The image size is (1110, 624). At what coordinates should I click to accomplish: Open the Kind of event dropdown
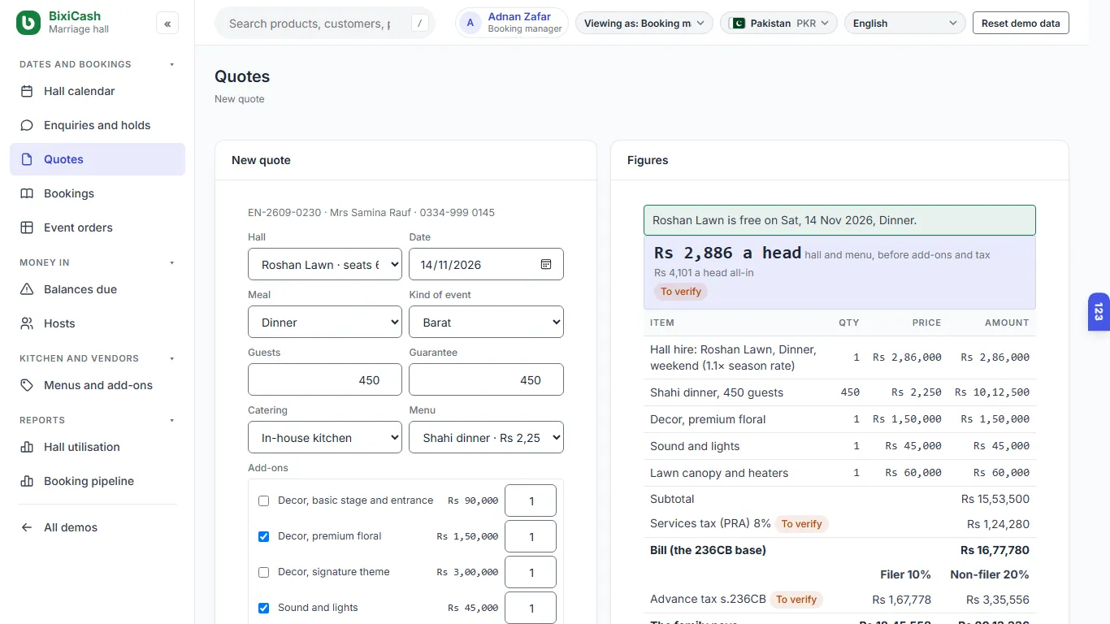tap(486, 322)
